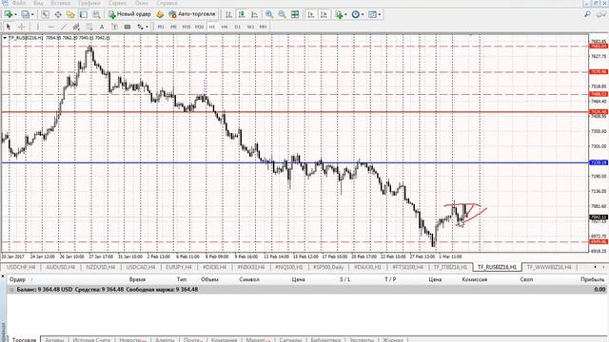Open the TF_WWWBIZ16,H4 chart tab

549,267
